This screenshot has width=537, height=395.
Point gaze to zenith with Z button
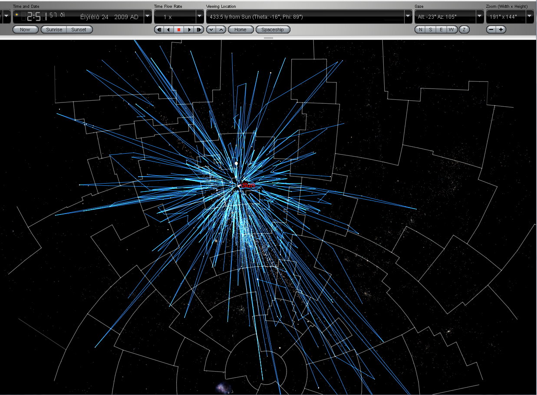pos(464,30)
